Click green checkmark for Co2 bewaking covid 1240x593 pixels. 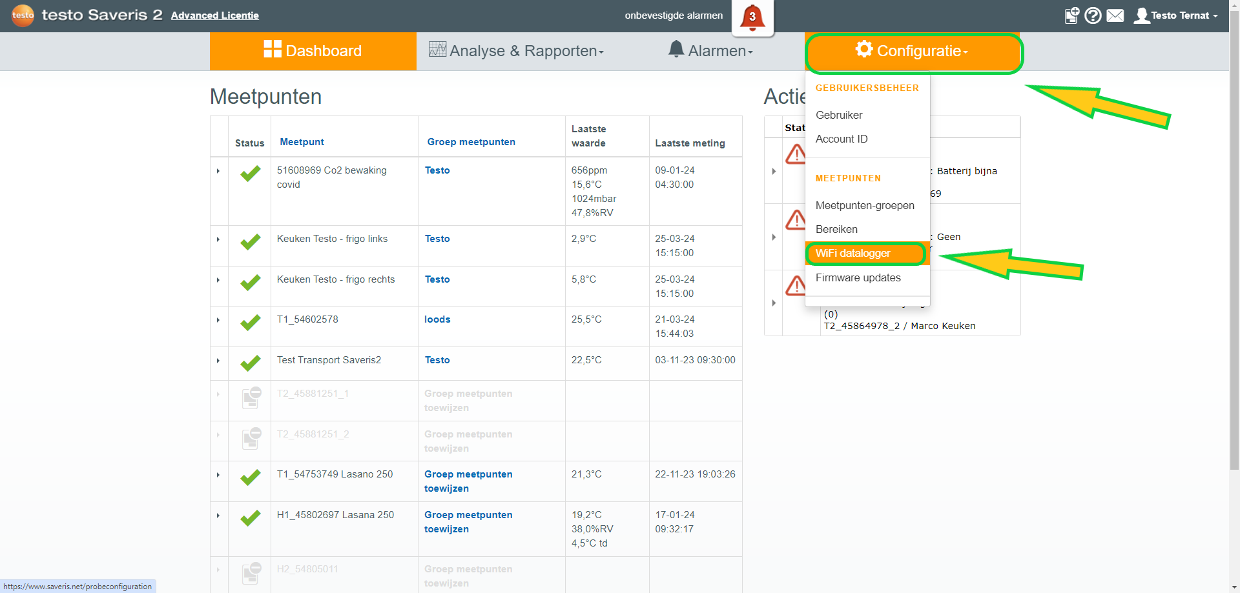pyautogui.click(x=251, y=174)
